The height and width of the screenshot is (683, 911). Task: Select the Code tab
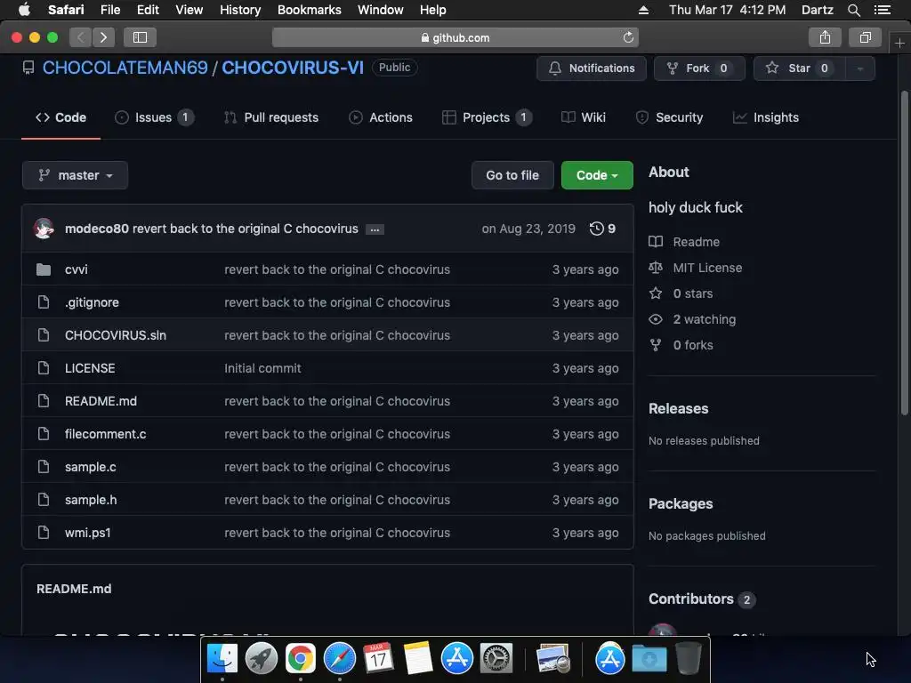click(61, 117)
